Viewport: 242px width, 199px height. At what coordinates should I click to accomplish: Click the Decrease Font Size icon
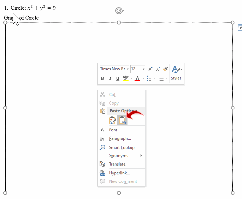coord(158,69)
